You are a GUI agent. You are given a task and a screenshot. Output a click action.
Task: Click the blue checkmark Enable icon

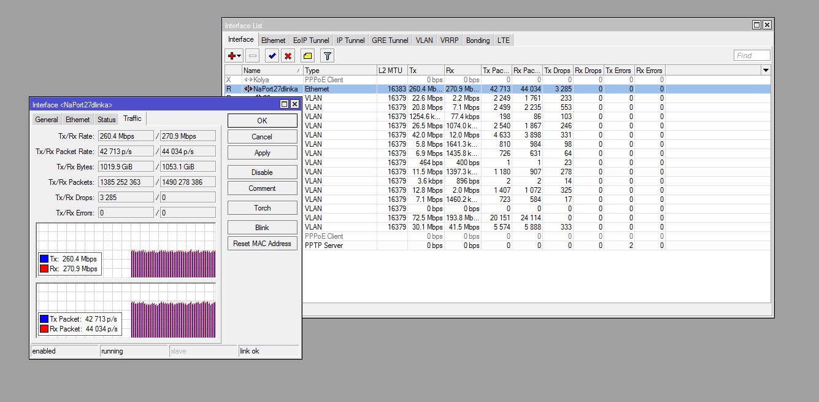click(x=272, y=56)
